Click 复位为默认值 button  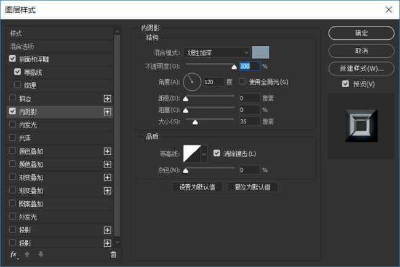pos(252,187)
